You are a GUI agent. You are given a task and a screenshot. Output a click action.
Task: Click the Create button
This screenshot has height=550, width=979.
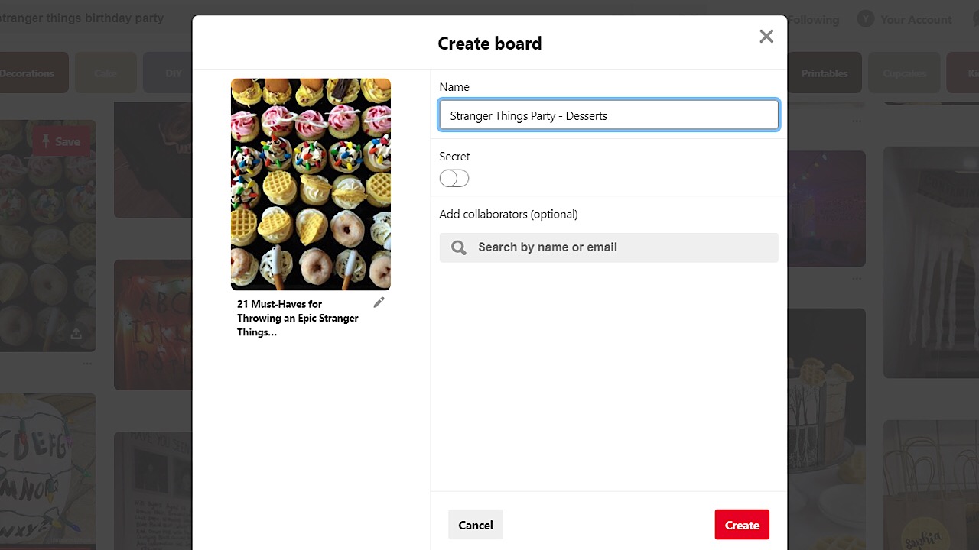[741, 525]
